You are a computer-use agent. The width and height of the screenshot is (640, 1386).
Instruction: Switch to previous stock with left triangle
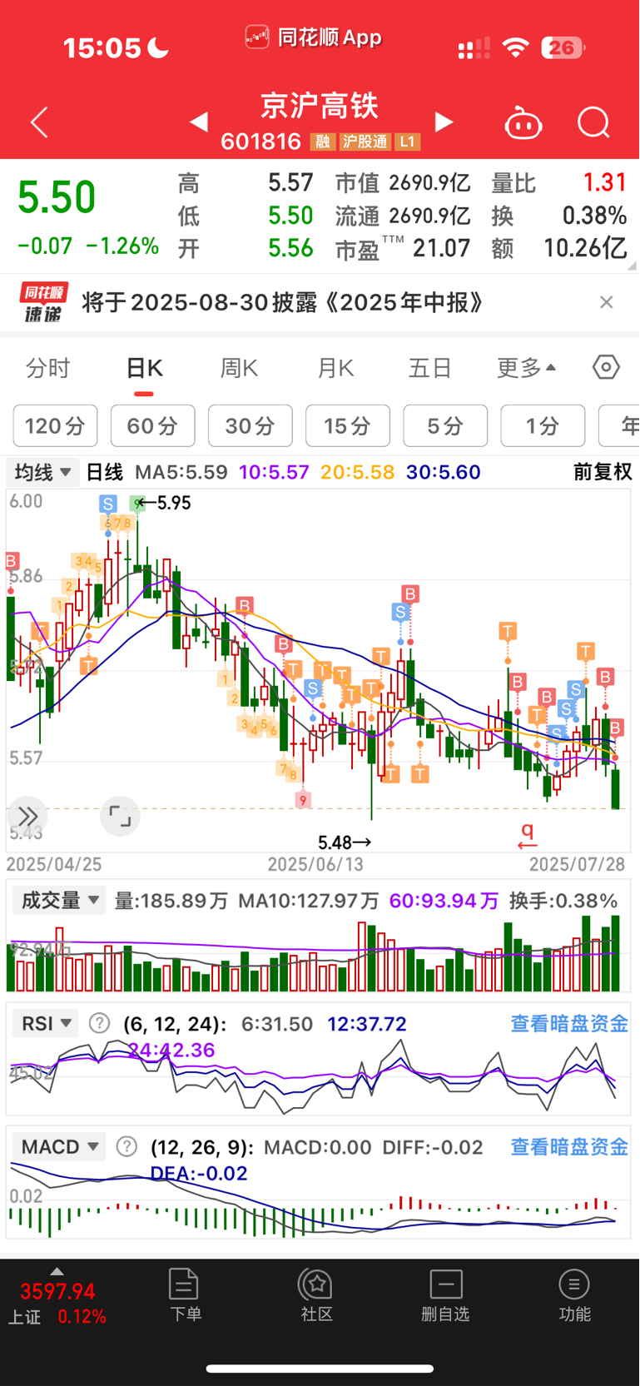point(199,122)
